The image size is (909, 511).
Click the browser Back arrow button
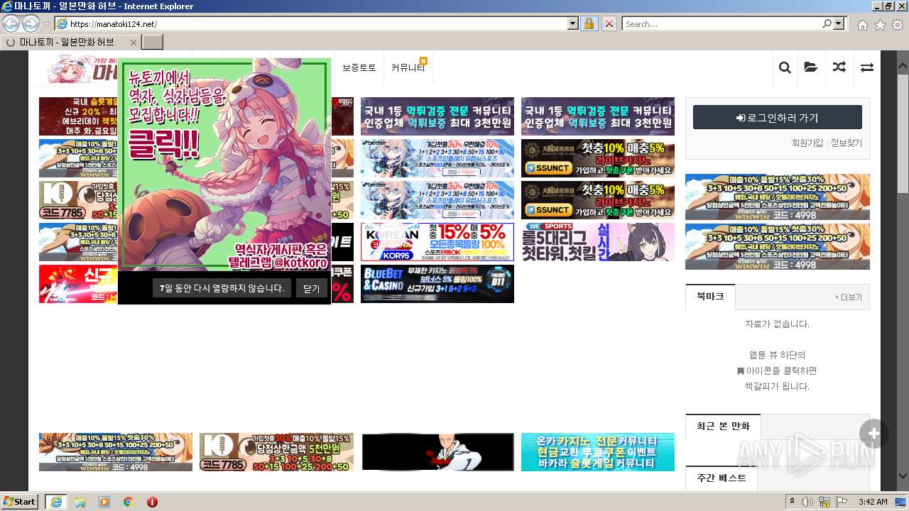(11, 23)
